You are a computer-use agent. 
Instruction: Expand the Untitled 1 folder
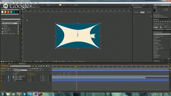[1, 32]
